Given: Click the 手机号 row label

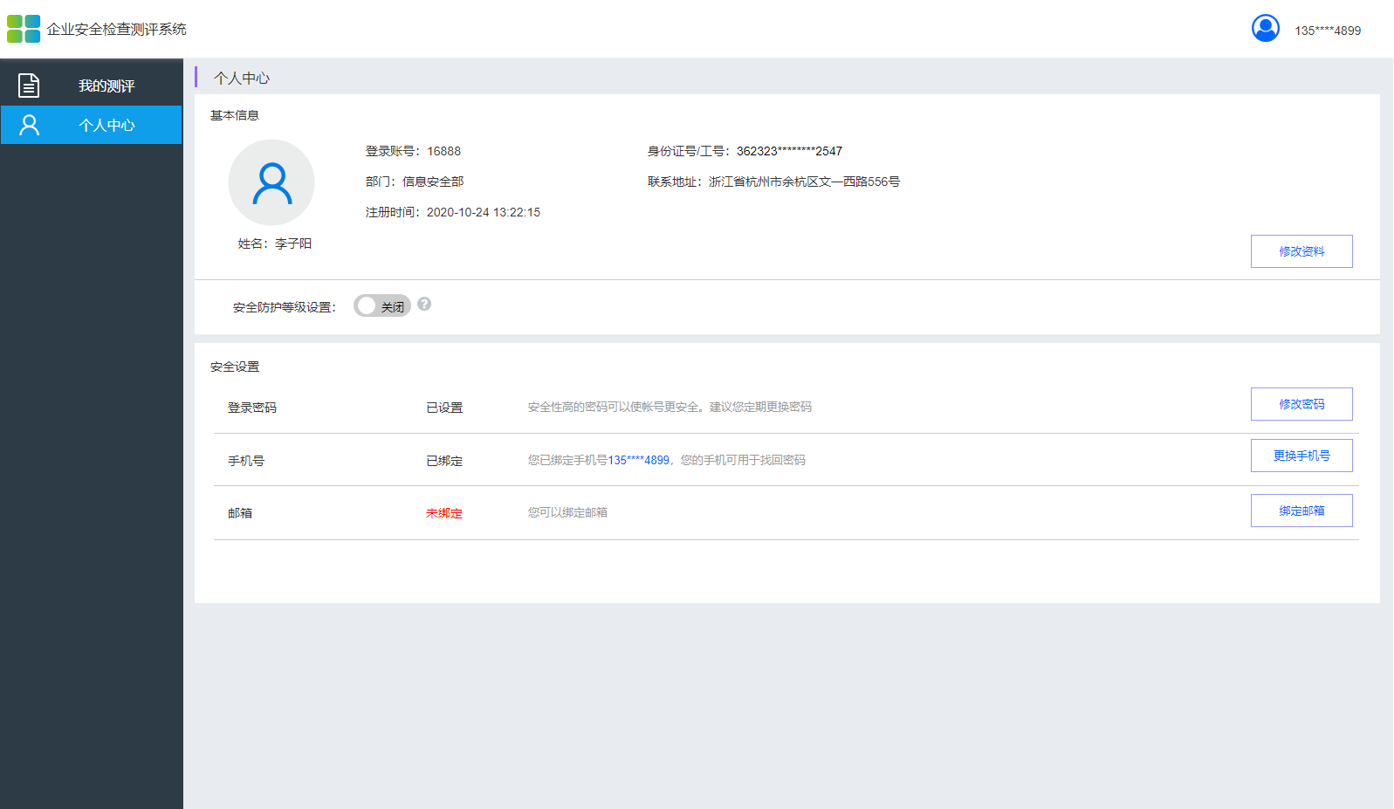Looking at the screenshot, I should point(246,461).
